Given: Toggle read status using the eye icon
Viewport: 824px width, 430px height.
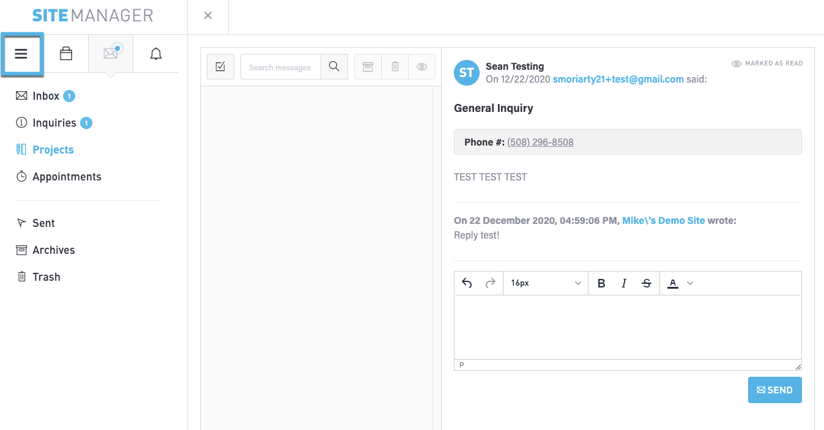Looking at the screenshot, I should pyautogui.click(x=421, y=67).
